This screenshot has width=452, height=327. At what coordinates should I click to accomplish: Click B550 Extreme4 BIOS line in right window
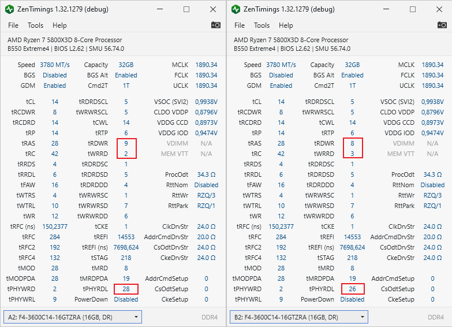pyautogui.click(x=292, y=49)
